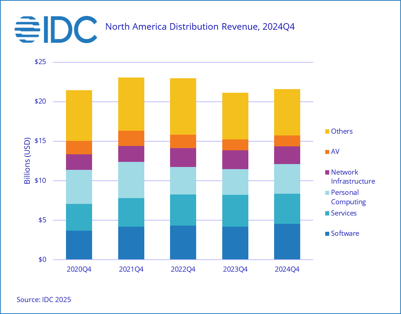Click the Source: IDC 2025 text
The width and height of the screenshot is (401, 314).
[x=44, y=300]
